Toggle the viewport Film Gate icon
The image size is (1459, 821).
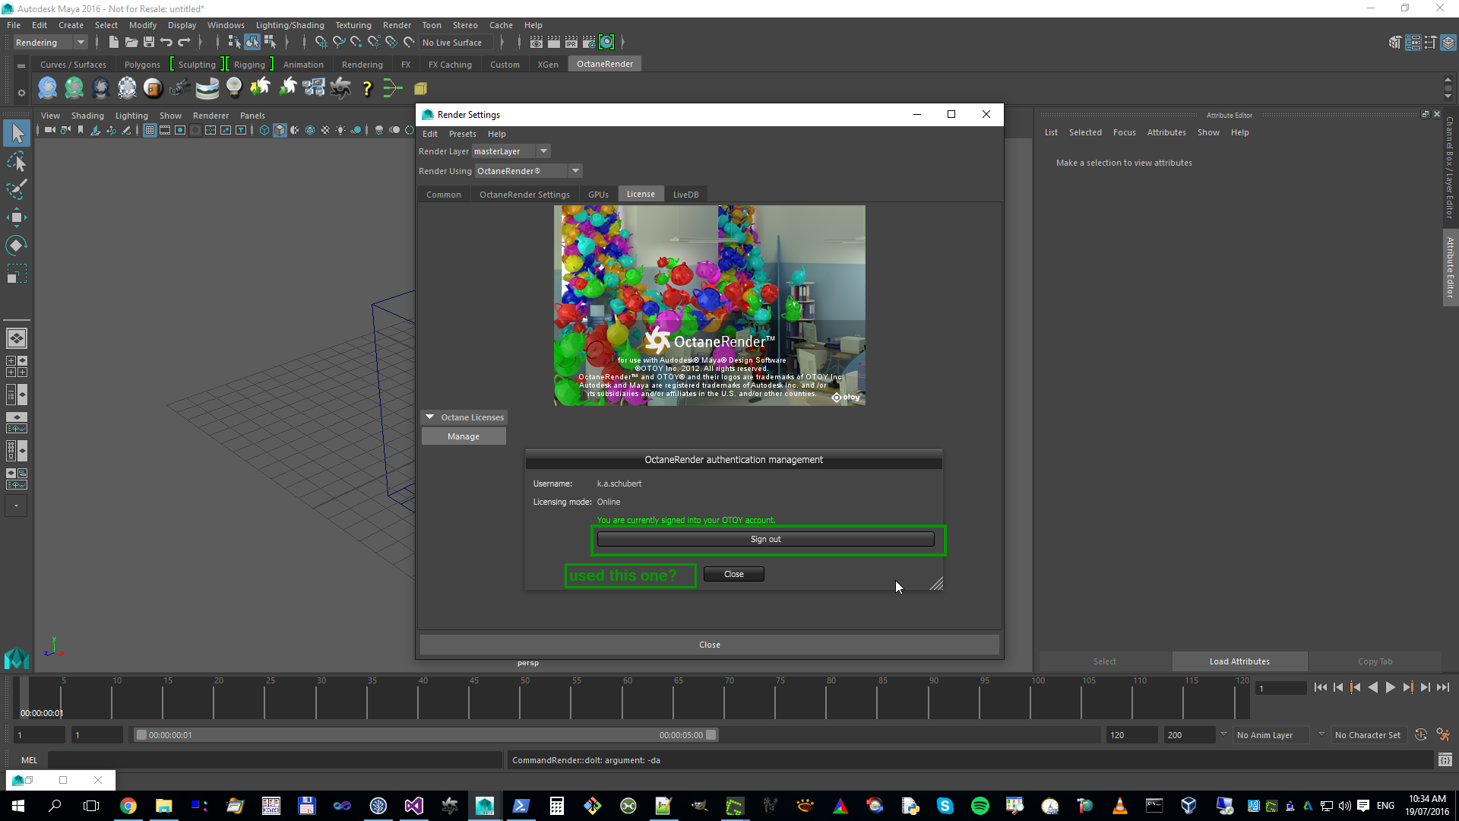(x=165, y=131)
